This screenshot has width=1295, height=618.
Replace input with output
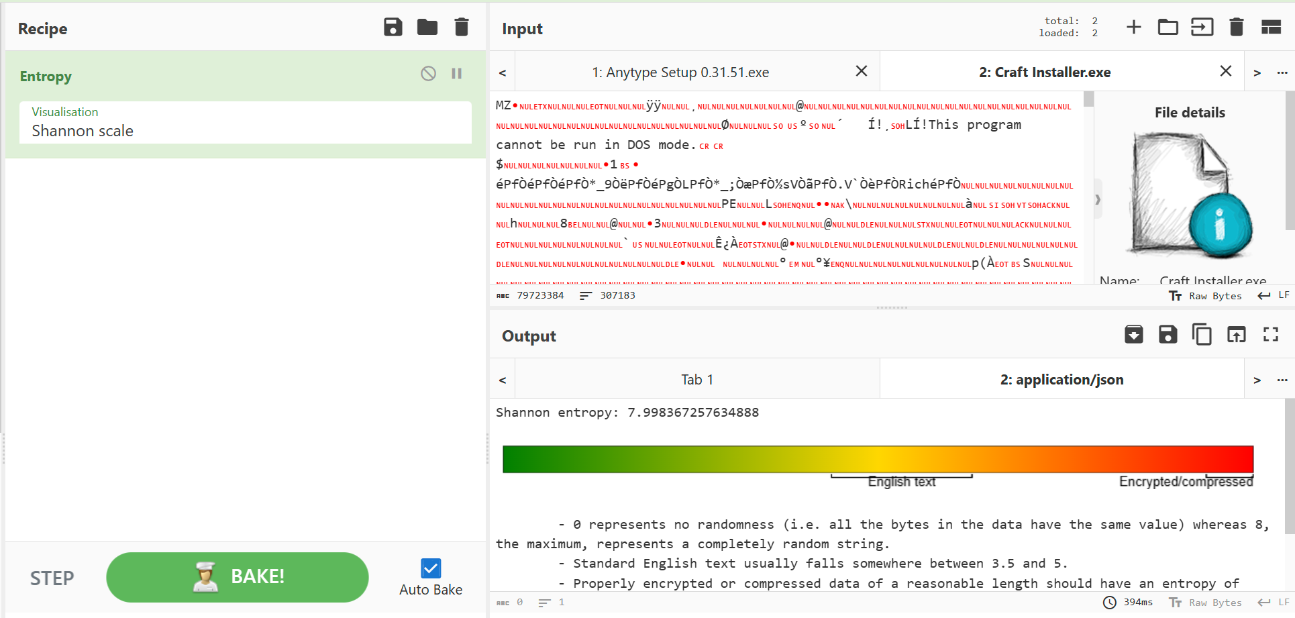[1236, 334]
